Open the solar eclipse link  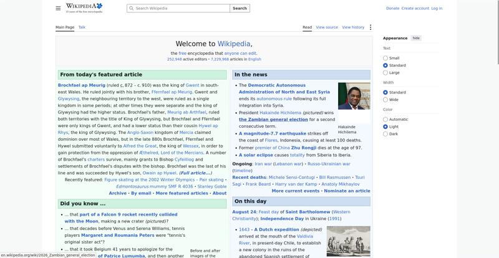coord(256,155)
